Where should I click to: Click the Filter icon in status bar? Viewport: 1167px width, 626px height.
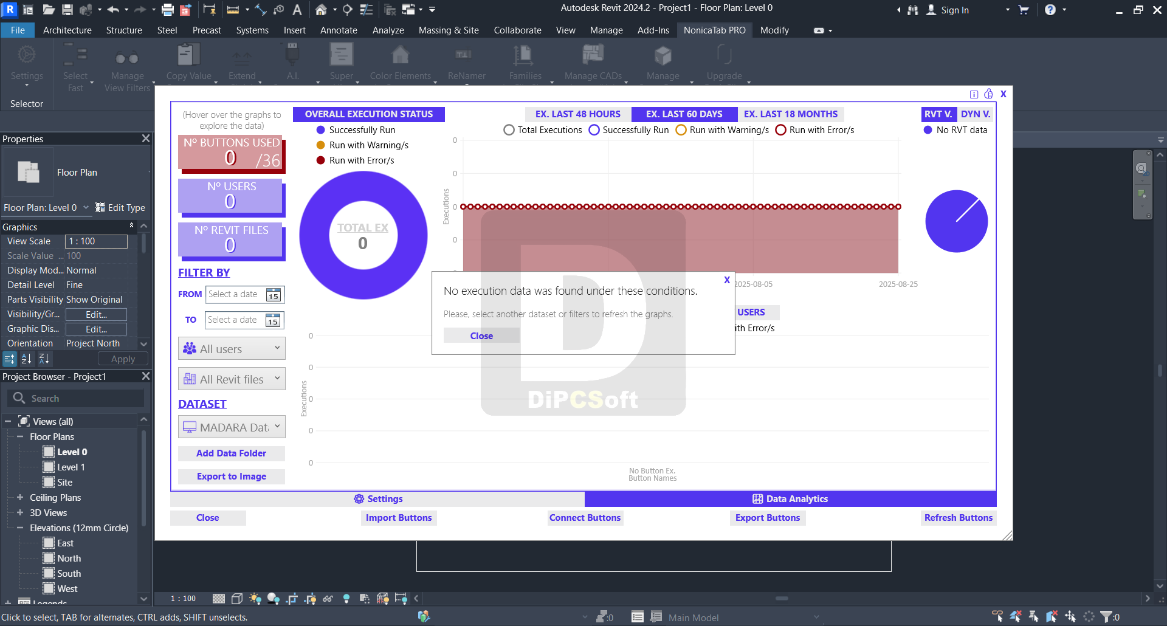[x=1106, y=616]
